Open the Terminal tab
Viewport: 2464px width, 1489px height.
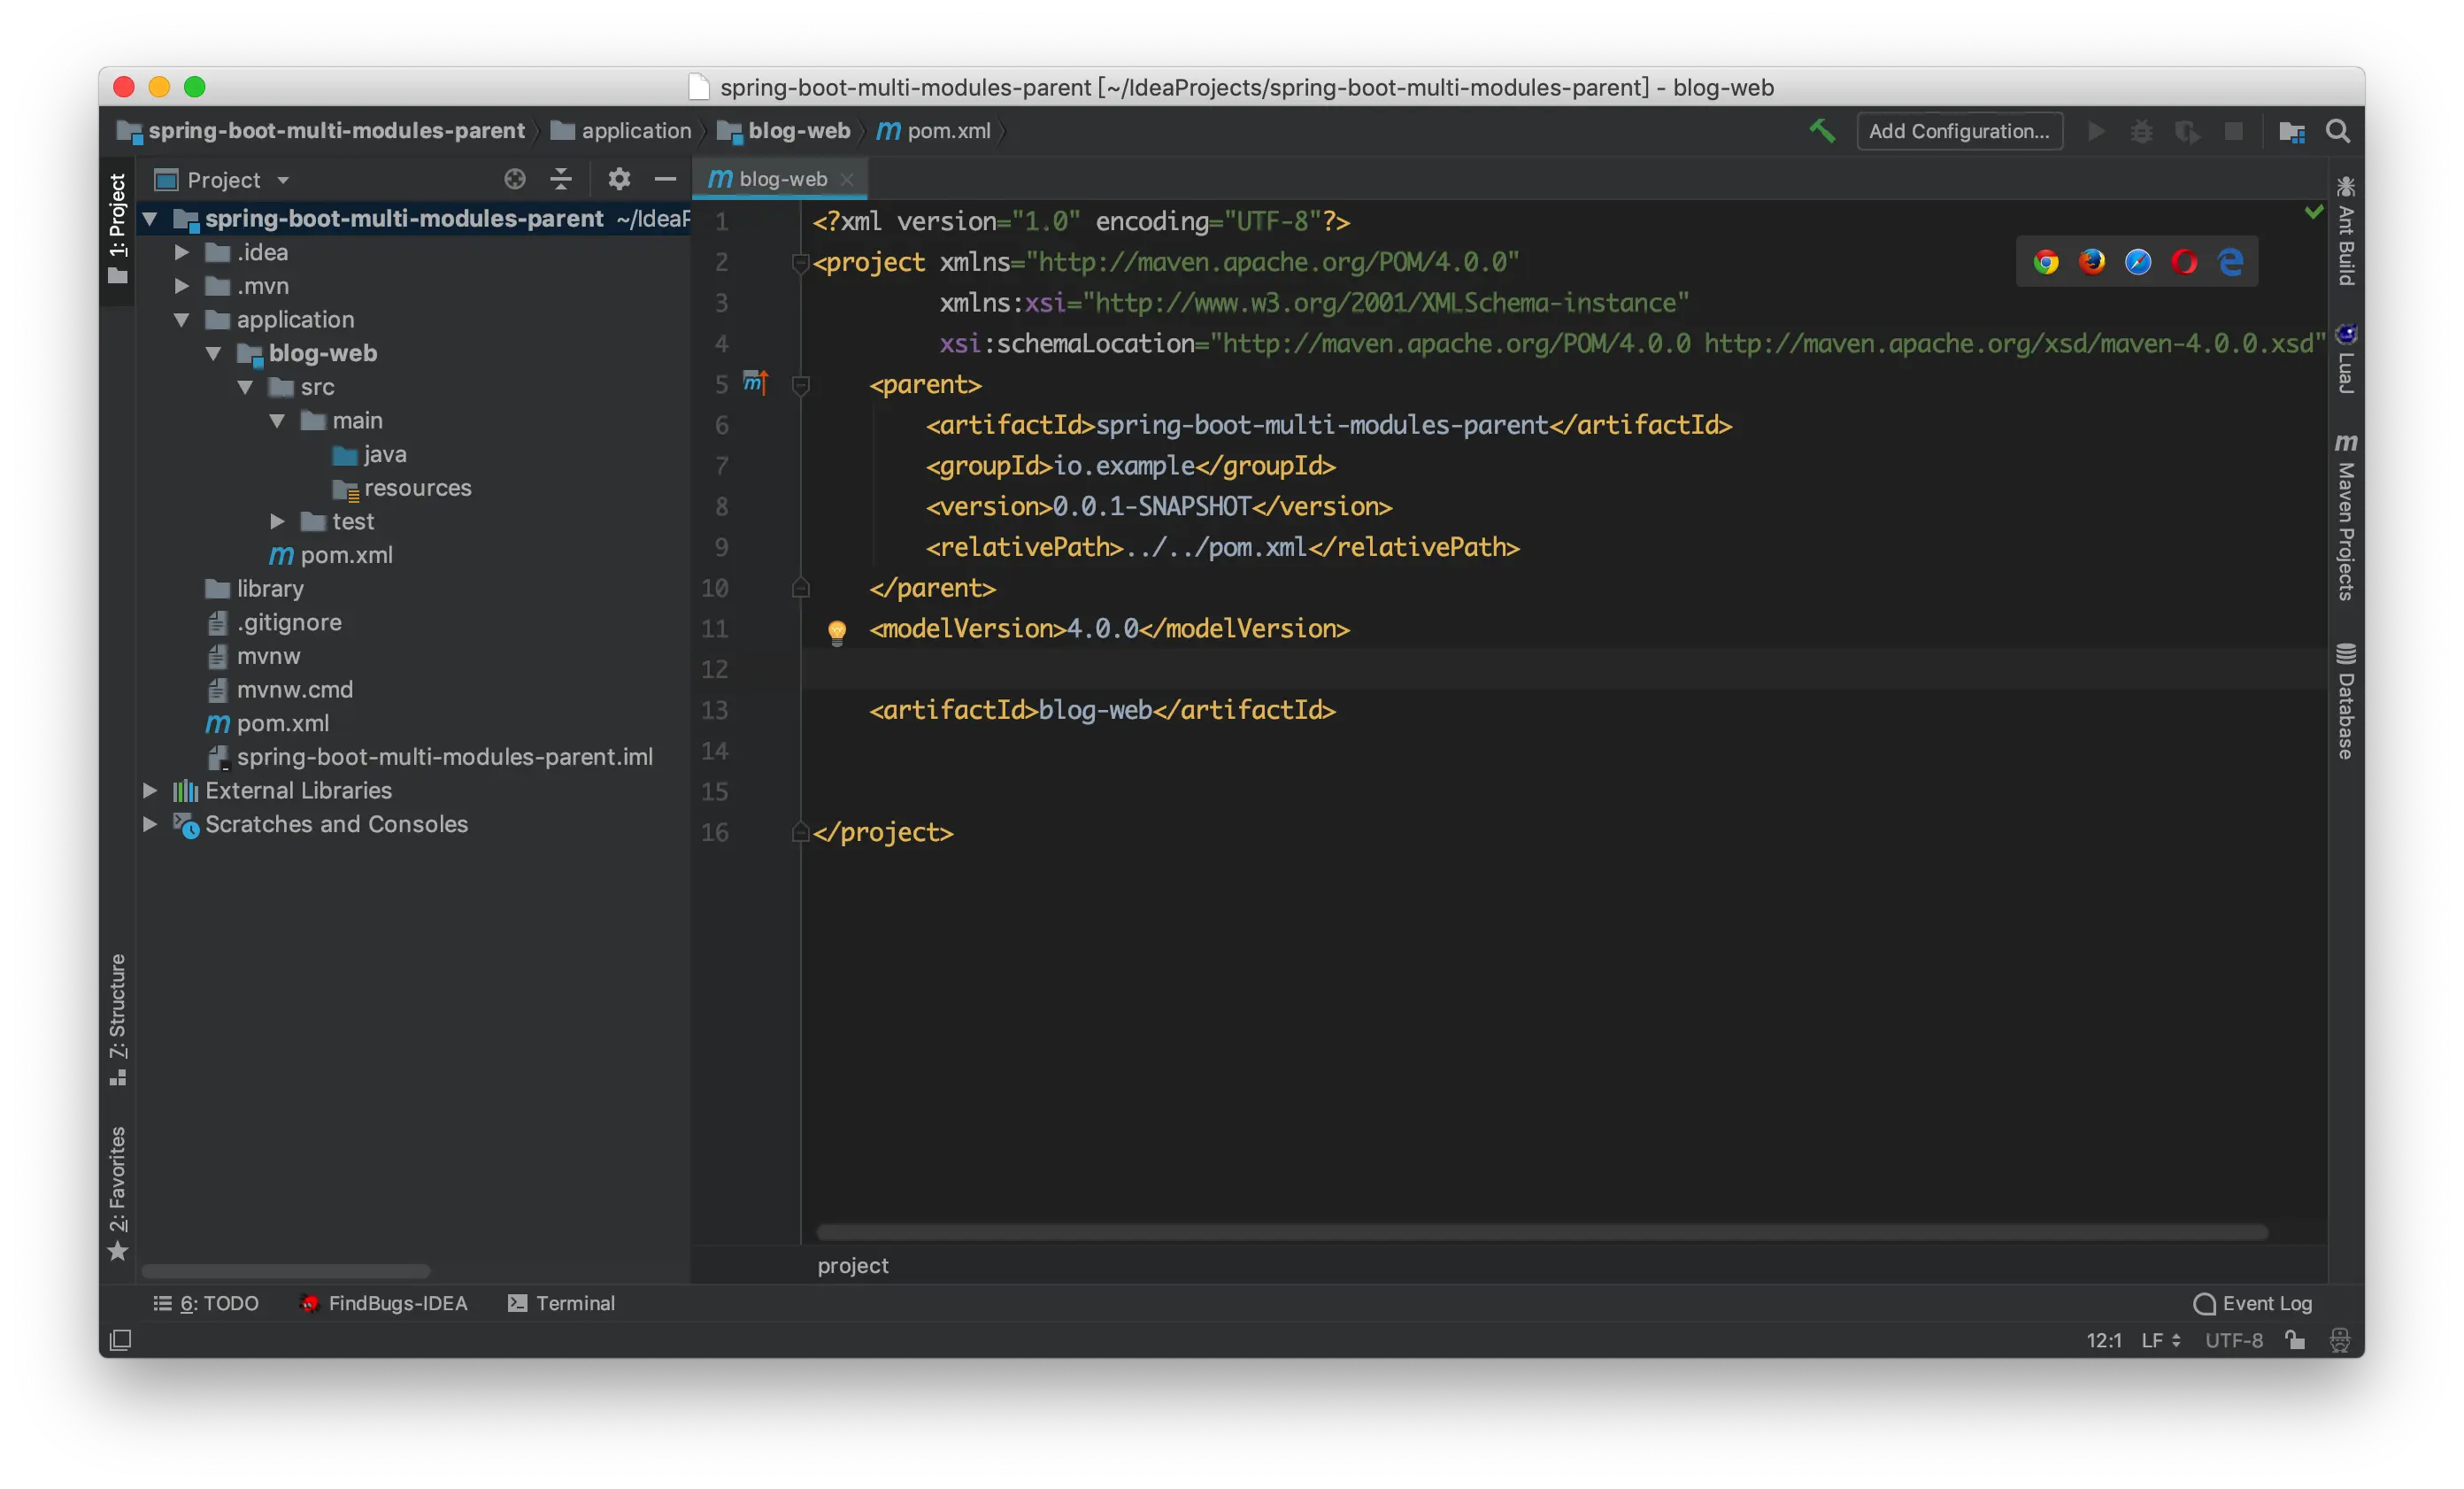coord(562,1303)
